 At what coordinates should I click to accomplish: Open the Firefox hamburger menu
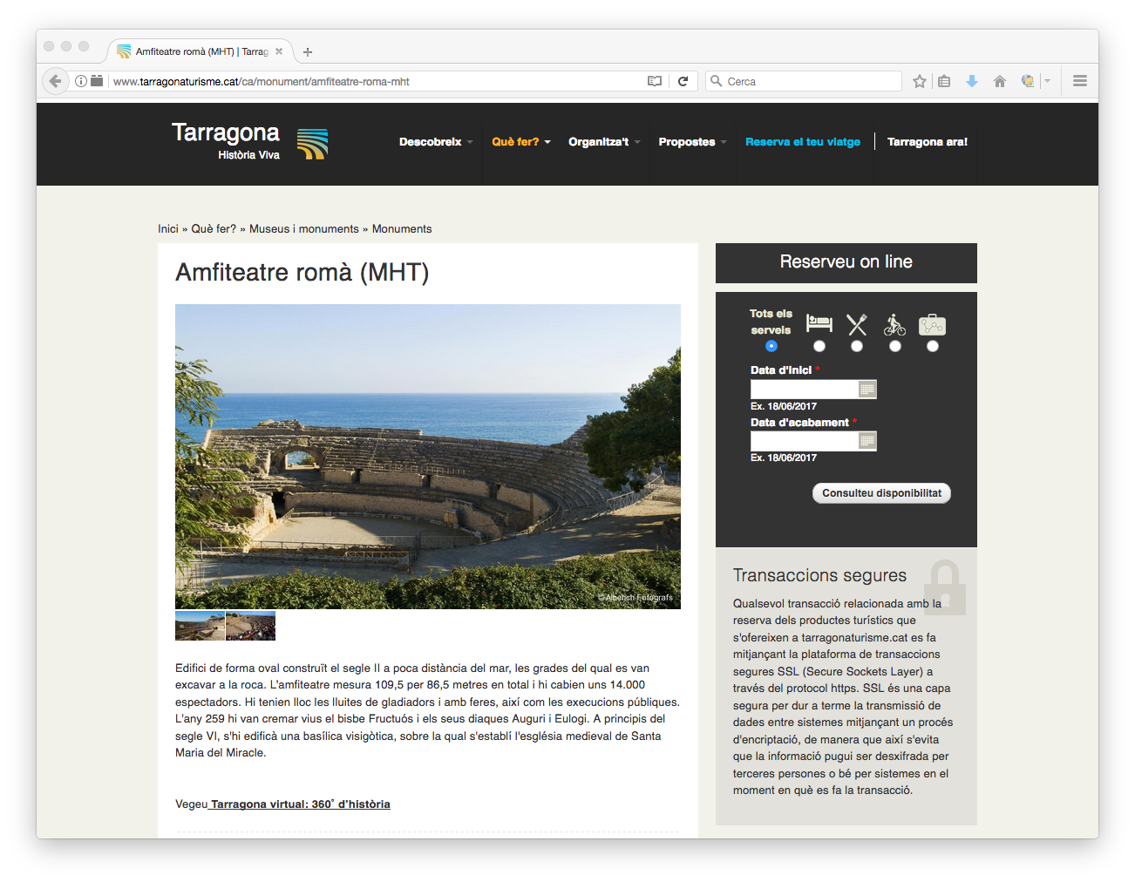click(x=1079, y=81)
